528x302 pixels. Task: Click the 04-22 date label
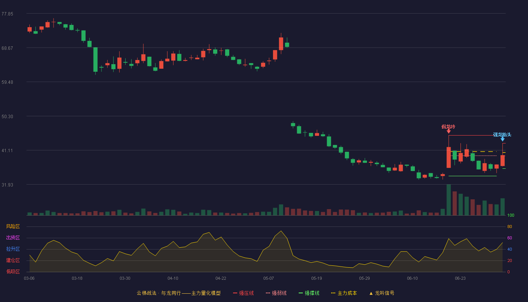(x=221, y=278)
